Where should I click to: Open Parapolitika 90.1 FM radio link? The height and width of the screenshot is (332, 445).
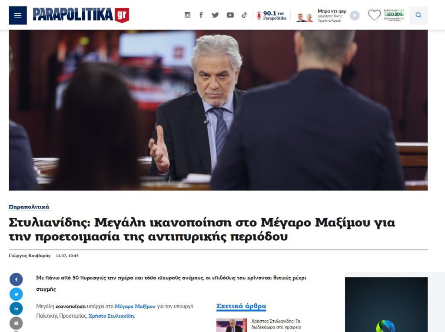[271, 15]
